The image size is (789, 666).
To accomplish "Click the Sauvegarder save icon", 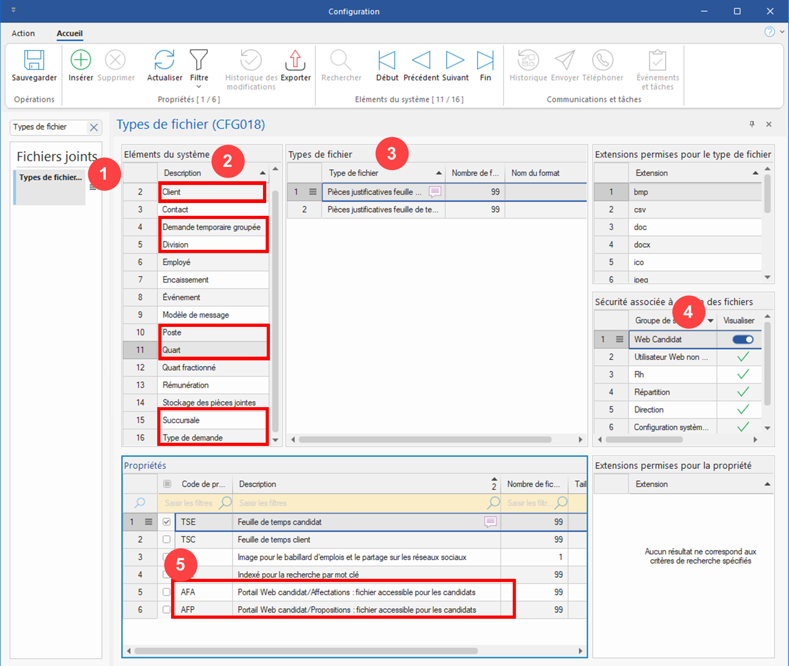I will [x=34, y=60].
